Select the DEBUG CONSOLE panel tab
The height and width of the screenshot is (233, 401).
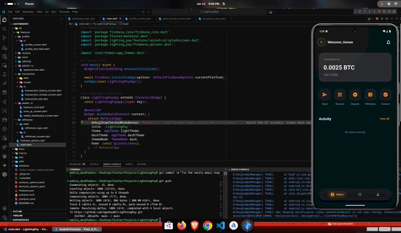112,164
